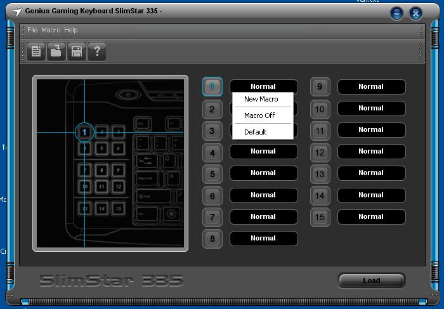Image resolution: width=444 pixels, height=309 pixels.
Task: Select macro key number 5 button
Action: click(212, 173)
